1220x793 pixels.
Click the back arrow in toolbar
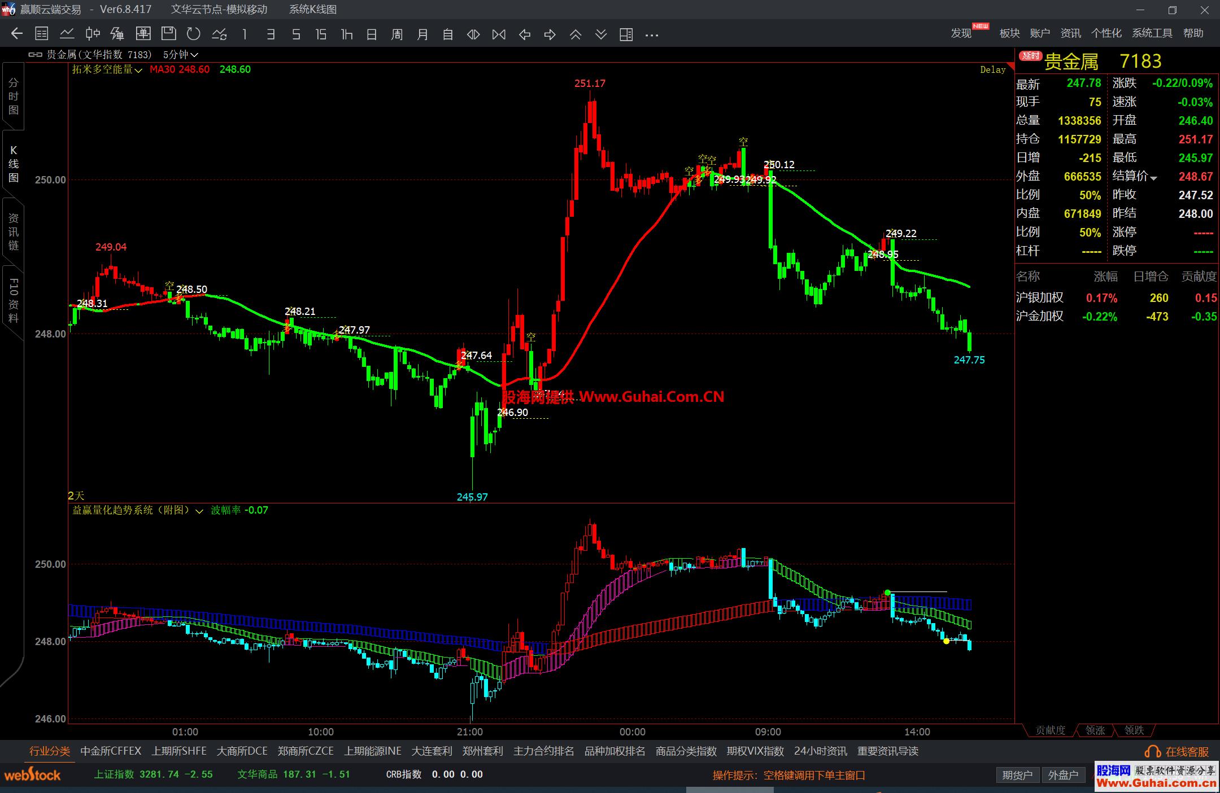(16, 34)
